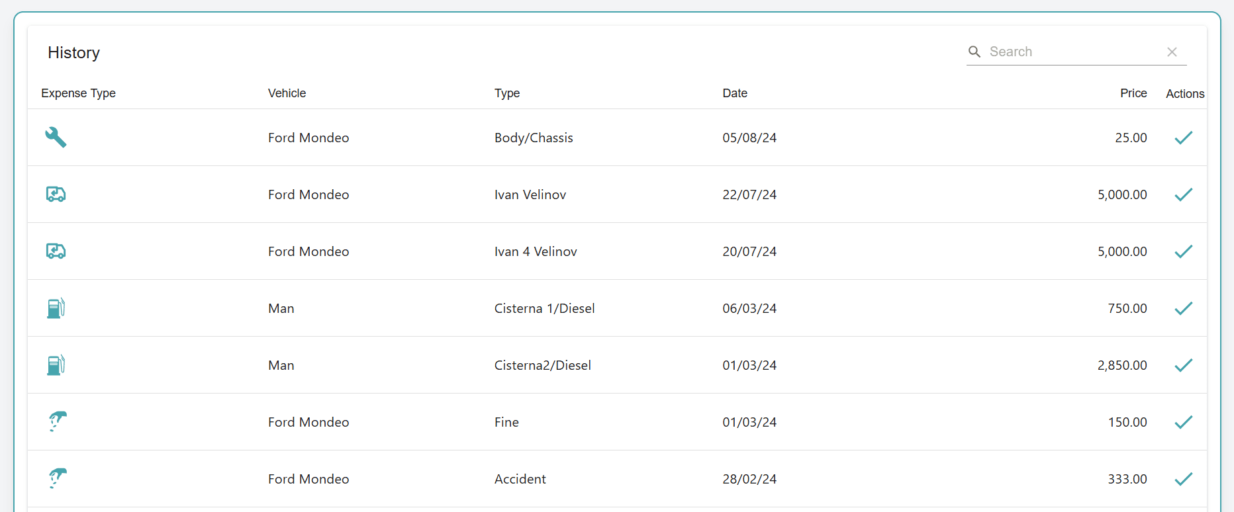Sort by Expense Type column header
1234x512 pixels.
[x=78, y=93]
